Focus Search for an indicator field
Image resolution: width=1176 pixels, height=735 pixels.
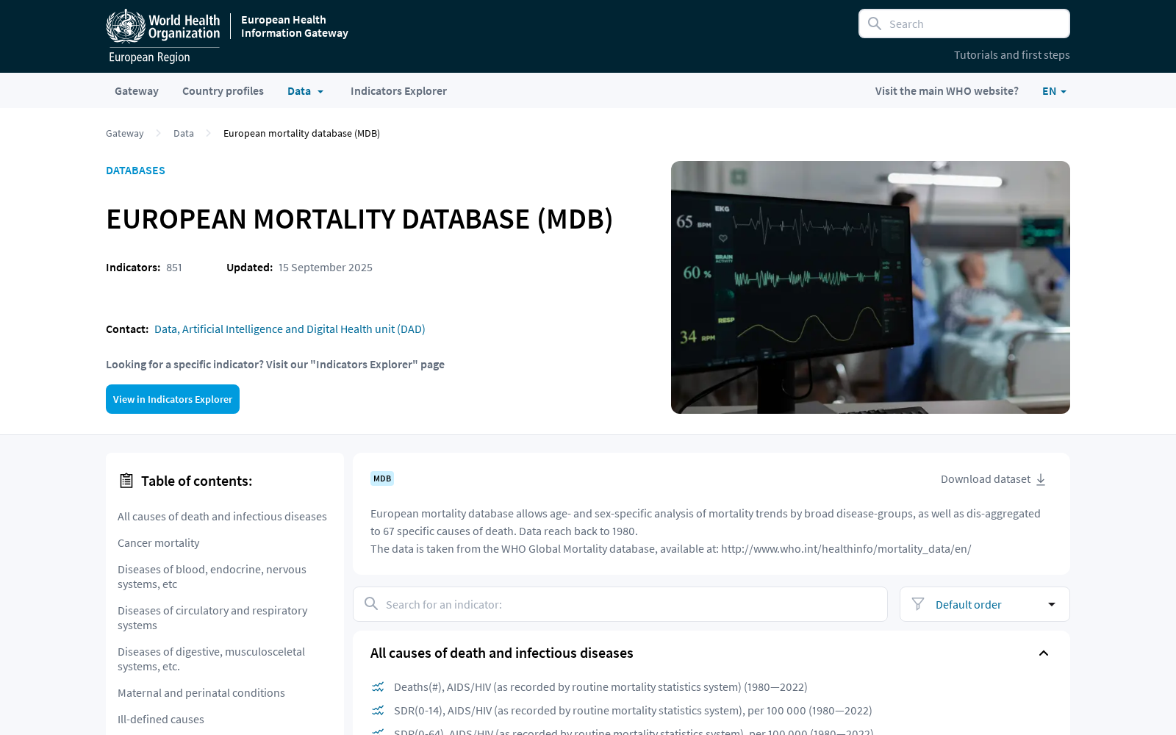pyautogui.click(x=620, y=604)
